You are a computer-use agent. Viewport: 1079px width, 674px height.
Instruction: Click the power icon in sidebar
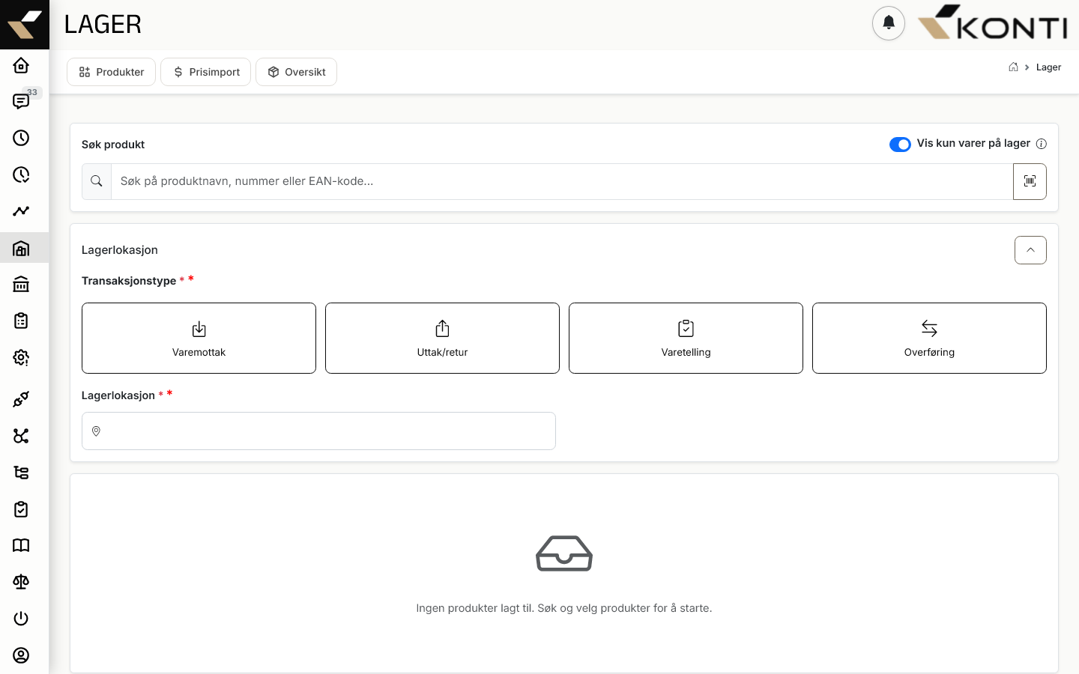click(x=21, y=619)
